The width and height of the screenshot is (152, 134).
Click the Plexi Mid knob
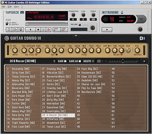coord(84,50)
